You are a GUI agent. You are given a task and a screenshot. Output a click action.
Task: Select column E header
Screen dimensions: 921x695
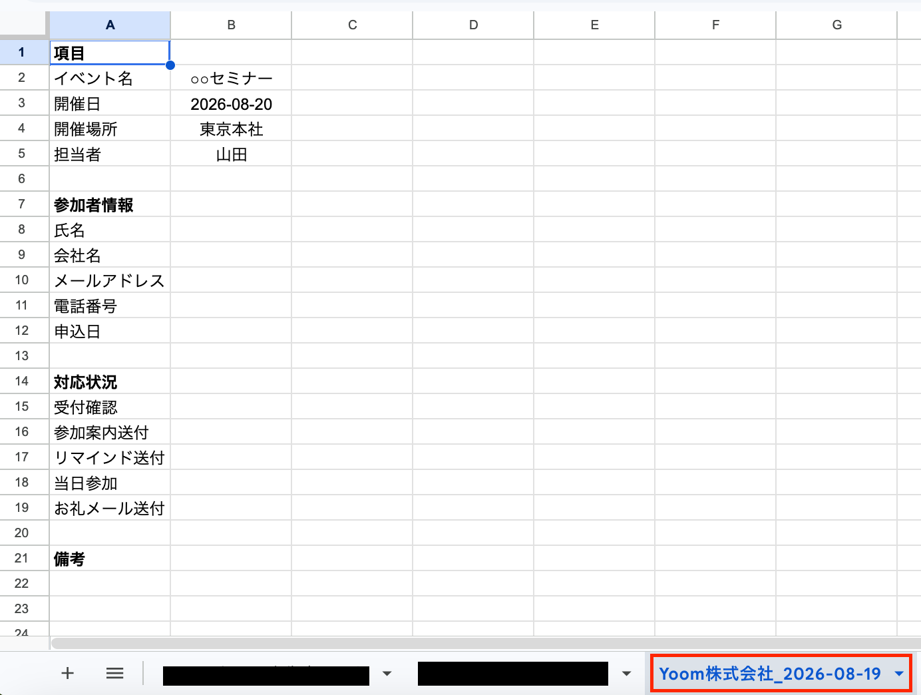594,25
